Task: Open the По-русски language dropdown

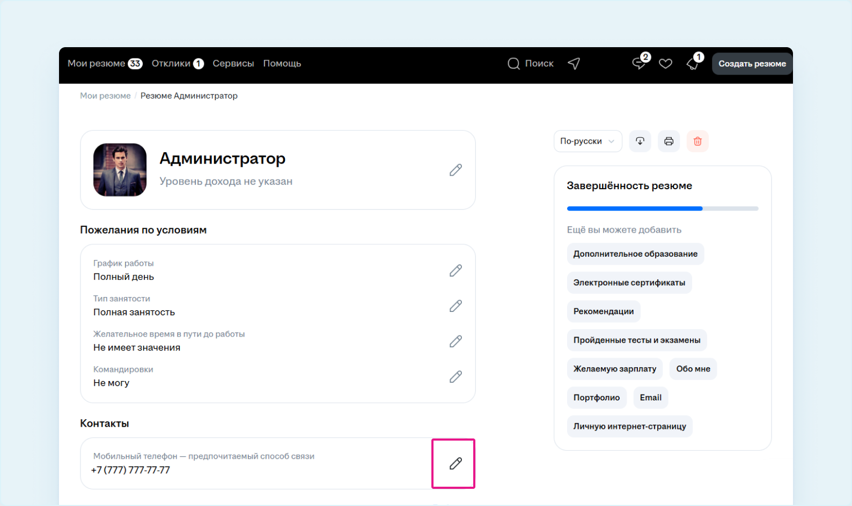Action: (x=587, y=141)
